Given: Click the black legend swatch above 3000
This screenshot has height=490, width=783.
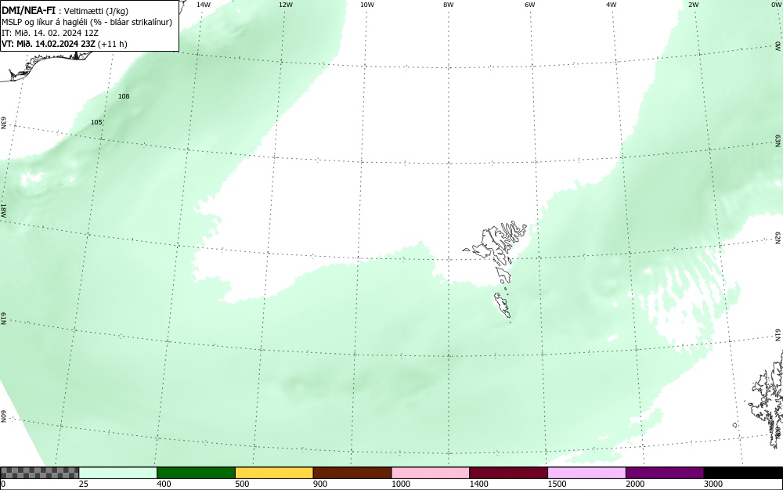Looking at the screenshot, I should (x=743, y=473).
